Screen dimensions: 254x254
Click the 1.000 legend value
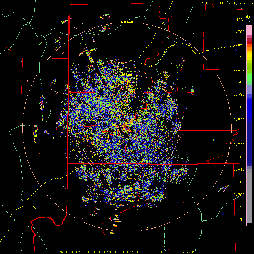[x=239, y=32]
